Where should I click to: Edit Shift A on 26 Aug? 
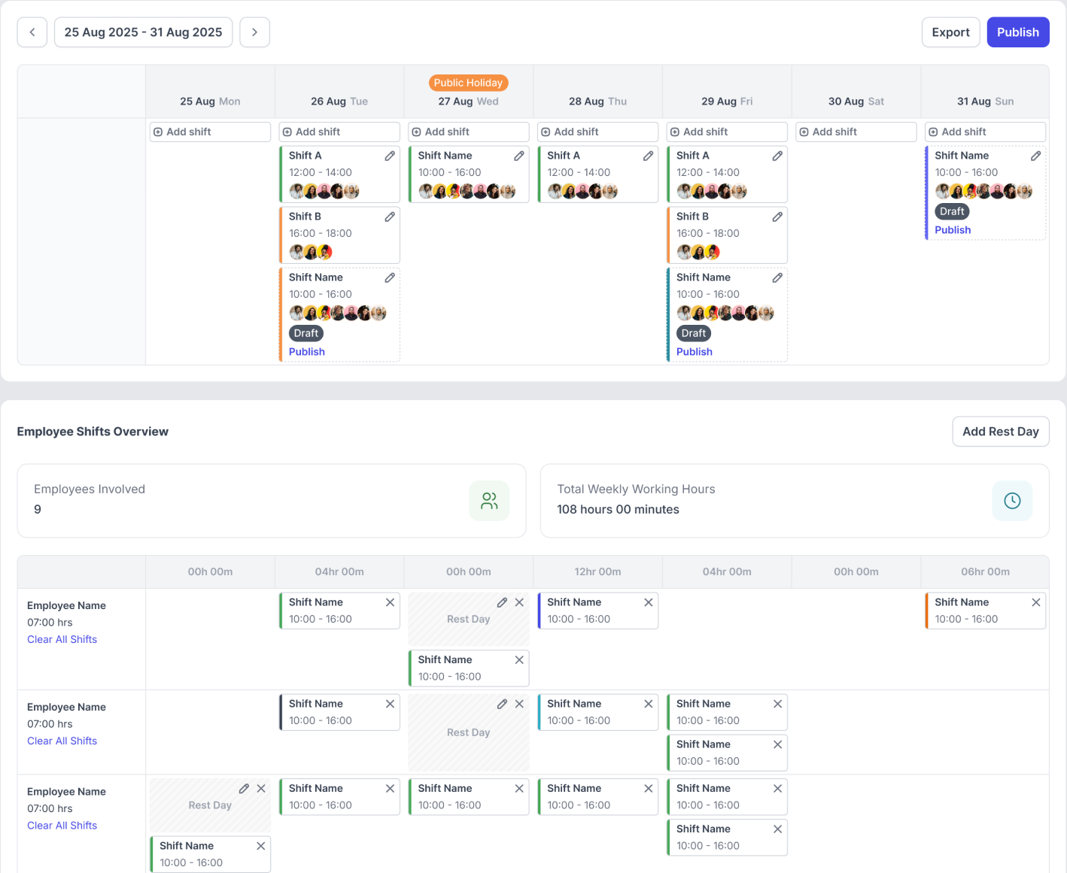tap(390, 156)
